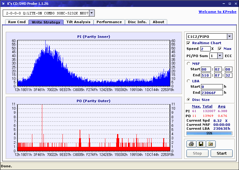Image resolution: width=239 pixels, height=170 pixels.
Task: Click the folder icon to load chart
Action: [211, 144]
